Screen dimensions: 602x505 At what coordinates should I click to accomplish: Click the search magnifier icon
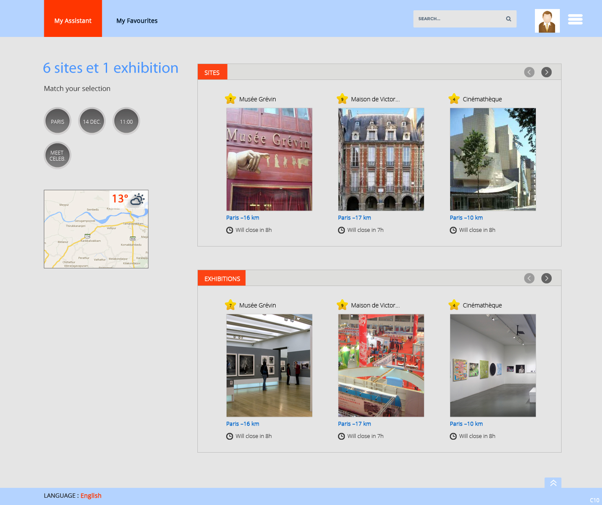coord(508,19)
